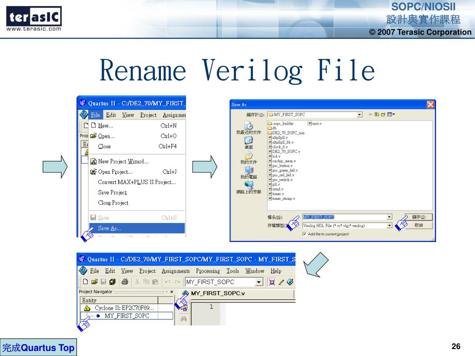Click the Undo arrow toolbar icon
The image size is (475, 356).
(x=168, y=282)
